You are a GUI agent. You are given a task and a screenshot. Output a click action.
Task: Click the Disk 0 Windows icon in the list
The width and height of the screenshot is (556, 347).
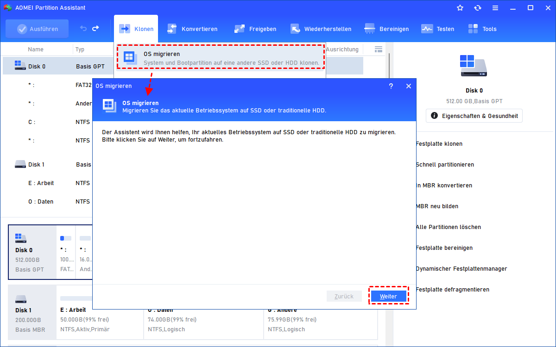pos(20,66)
